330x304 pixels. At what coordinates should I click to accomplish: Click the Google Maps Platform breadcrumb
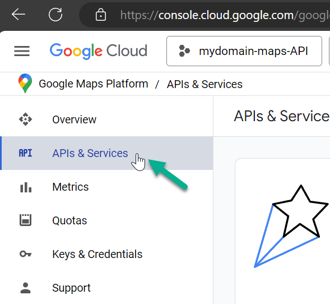[94, 84]
